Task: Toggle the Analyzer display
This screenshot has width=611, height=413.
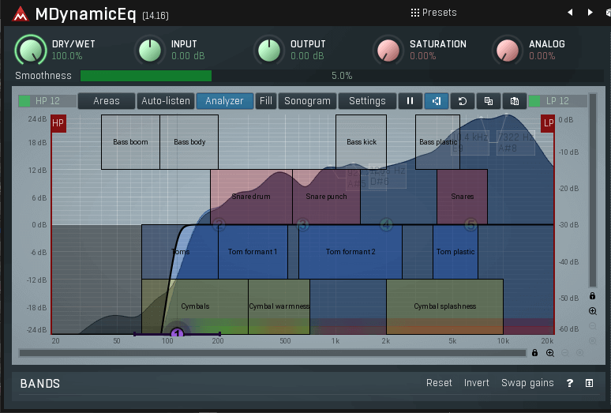Action: click(224, 101)
